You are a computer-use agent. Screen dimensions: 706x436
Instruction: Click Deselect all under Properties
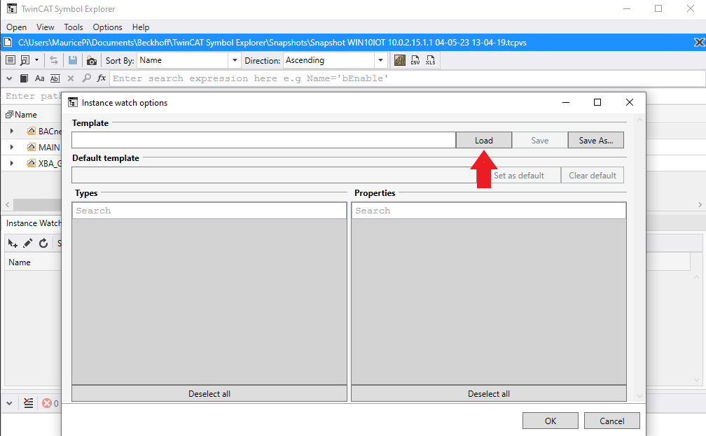coord(489,394)
